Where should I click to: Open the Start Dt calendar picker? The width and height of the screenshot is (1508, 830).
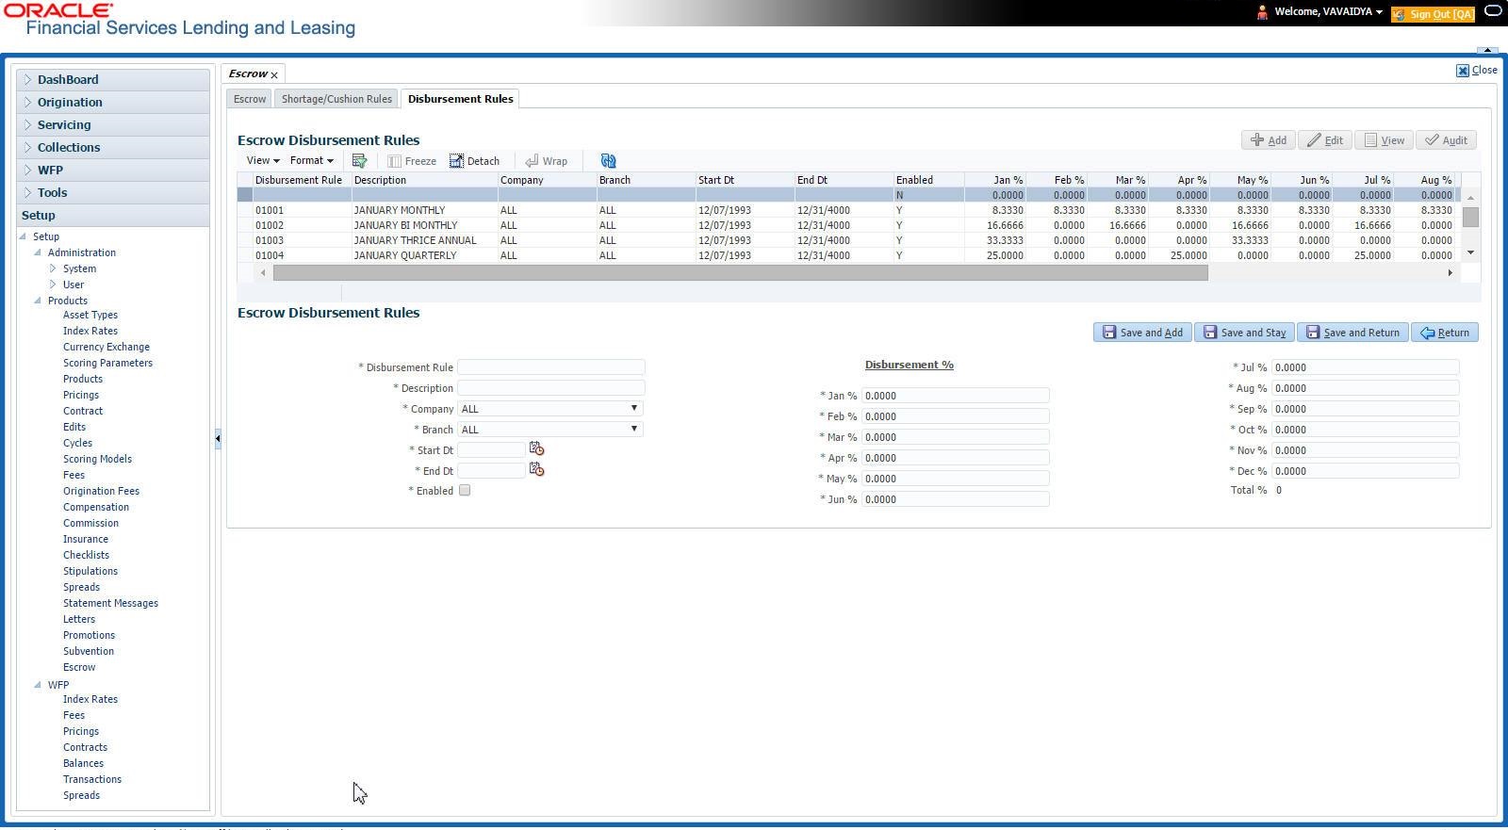[536, 448]
